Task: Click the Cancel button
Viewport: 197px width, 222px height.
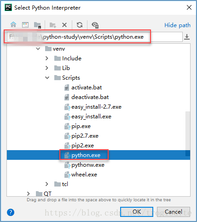Action: click(174, 212)
